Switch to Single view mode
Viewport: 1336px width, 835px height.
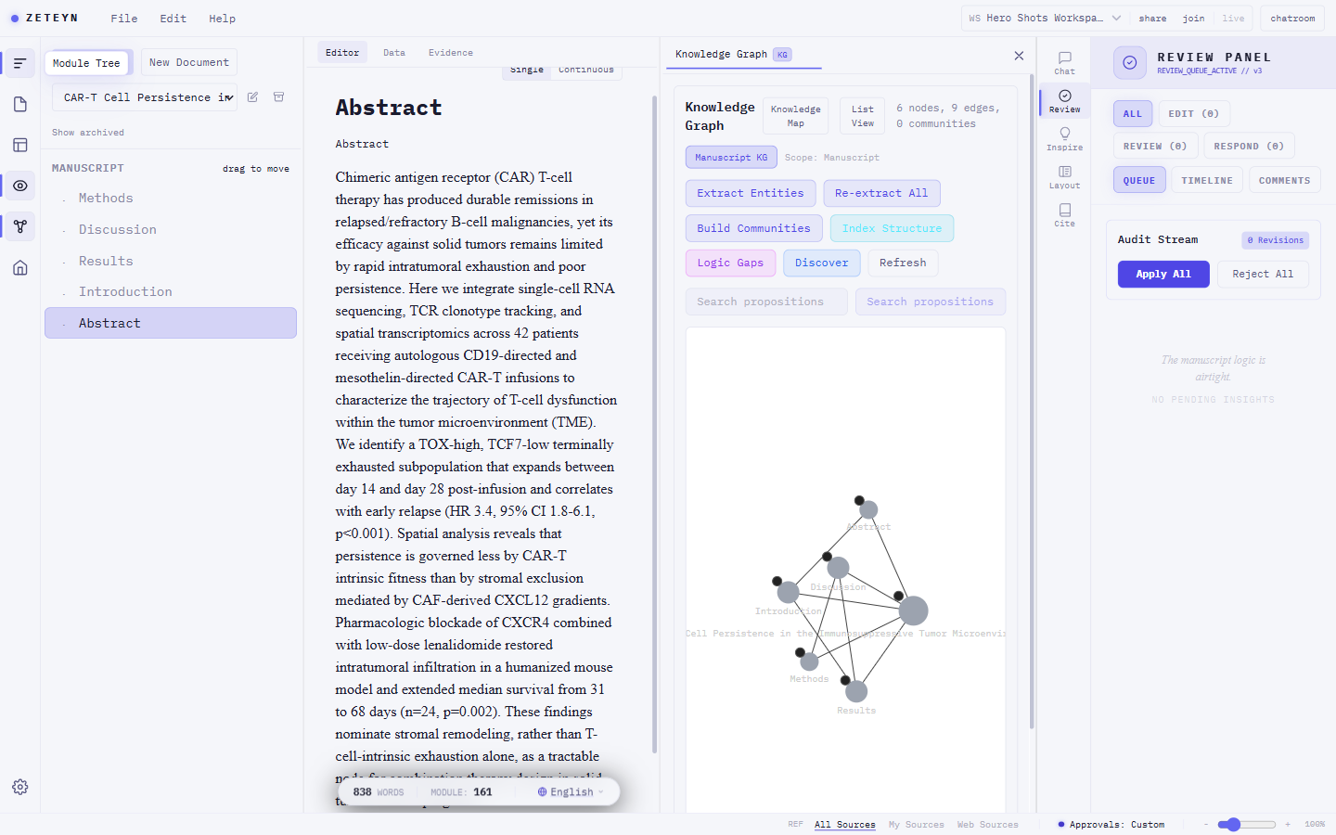pyautogui.click(x=527, y=70)
